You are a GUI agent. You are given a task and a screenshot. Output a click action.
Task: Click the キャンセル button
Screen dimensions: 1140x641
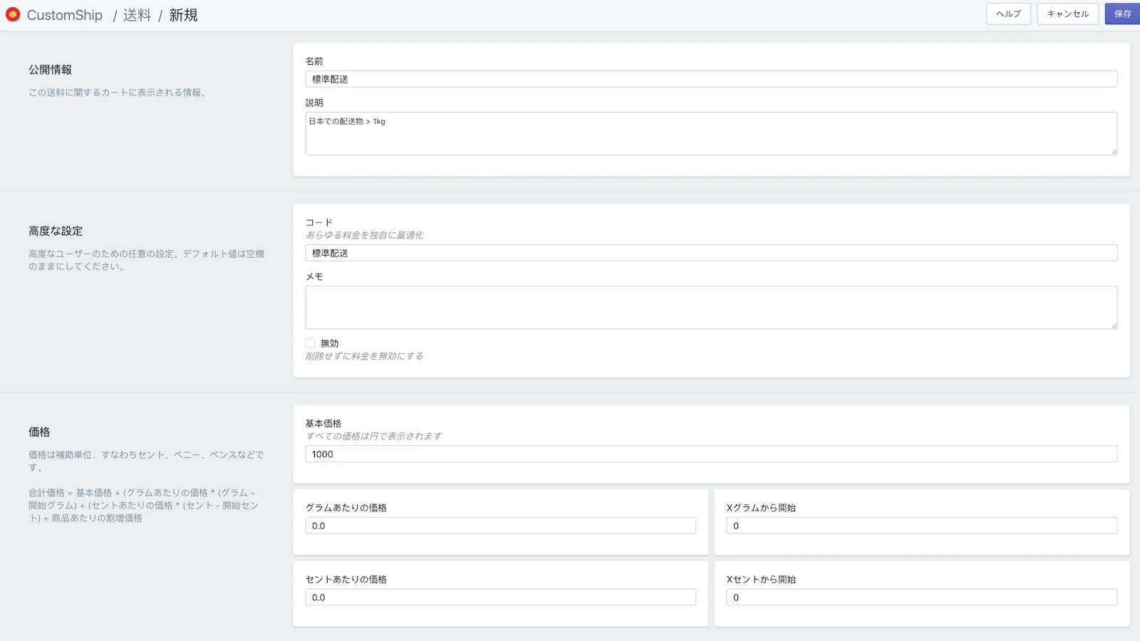click(1067, 14)
